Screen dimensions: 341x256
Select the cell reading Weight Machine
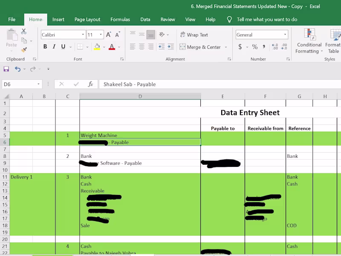[140, 135]
